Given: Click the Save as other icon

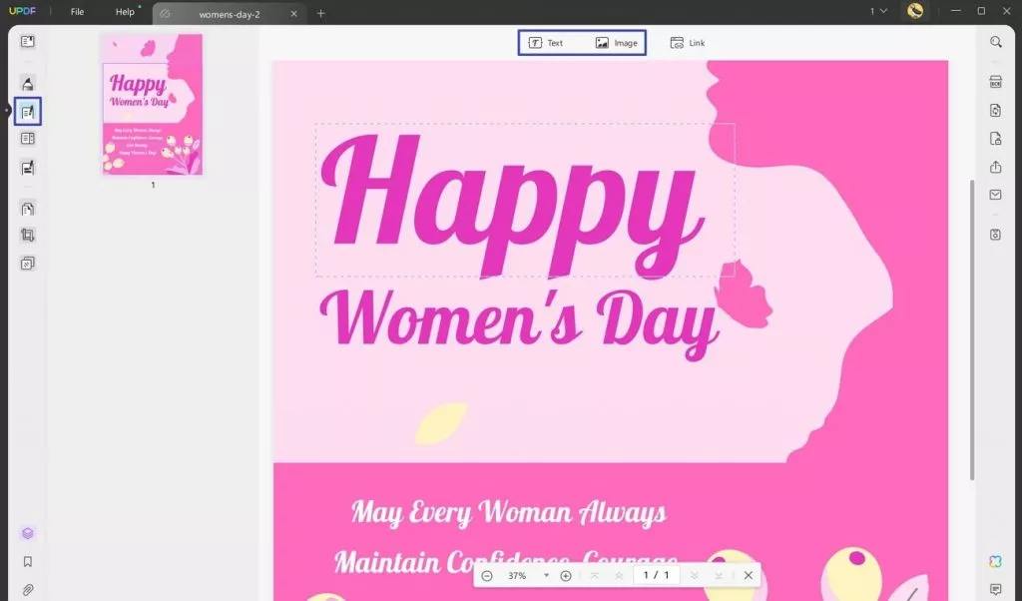Looking at the screenshot, I should pos(995,235).
